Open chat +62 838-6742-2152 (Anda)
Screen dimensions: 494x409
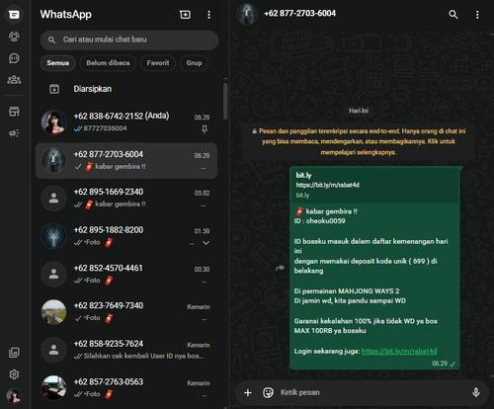pyautogui.click(x=126, y=123)
